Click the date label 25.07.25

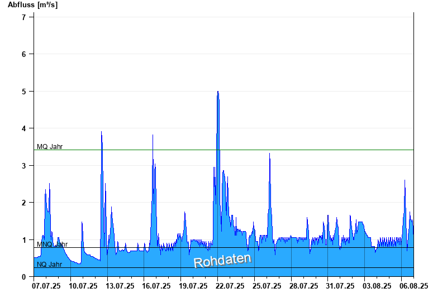[267, 286]
